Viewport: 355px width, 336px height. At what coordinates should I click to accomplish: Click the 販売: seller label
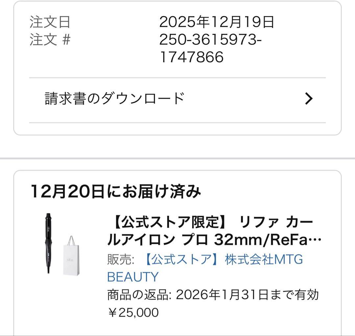[121, 260]
